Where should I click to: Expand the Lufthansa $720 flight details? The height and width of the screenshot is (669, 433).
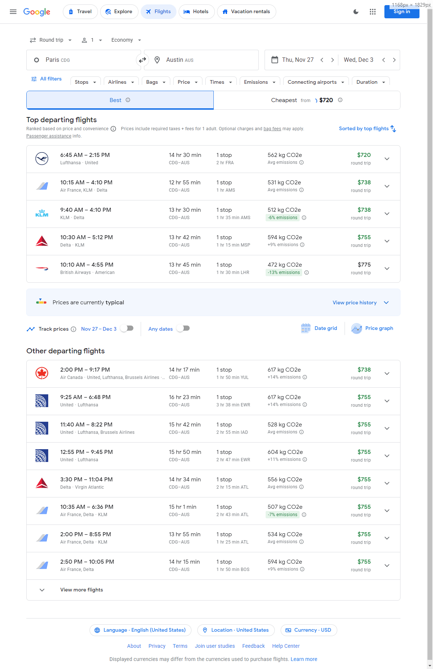pyautogui.click(x=387, y=159)
